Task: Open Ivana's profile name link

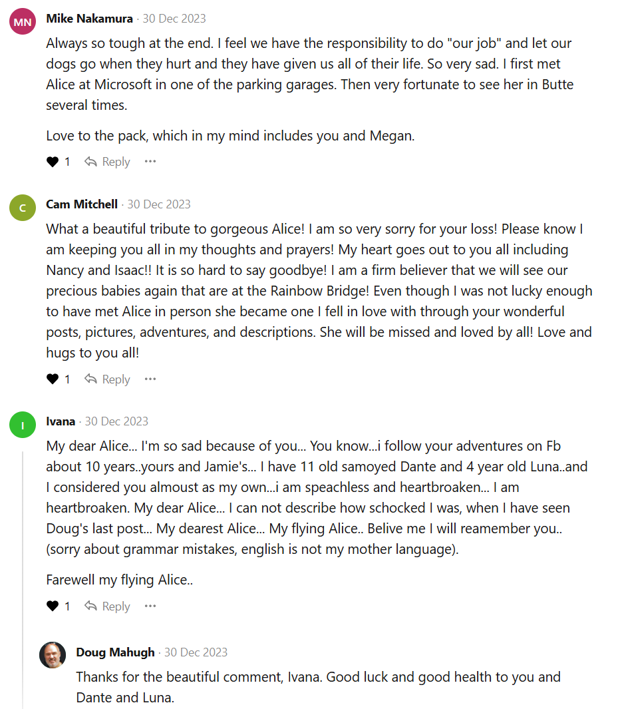Action: [x=61, y=421]
